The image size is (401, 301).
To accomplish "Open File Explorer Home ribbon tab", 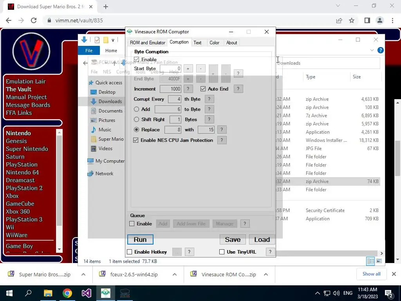I will (111, 51).
